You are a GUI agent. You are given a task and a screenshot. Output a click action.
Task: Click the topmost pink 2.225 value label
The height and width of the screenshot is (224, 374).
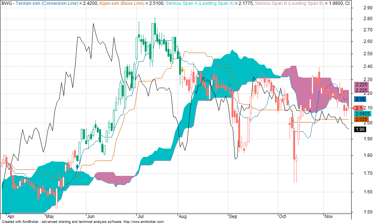[361, 85]
